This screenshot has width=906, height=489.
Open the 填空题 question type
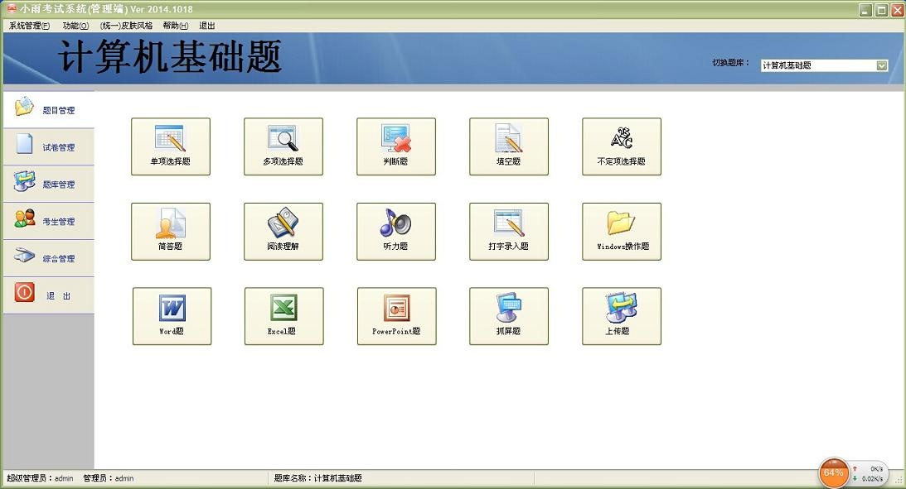pos(508,146)
